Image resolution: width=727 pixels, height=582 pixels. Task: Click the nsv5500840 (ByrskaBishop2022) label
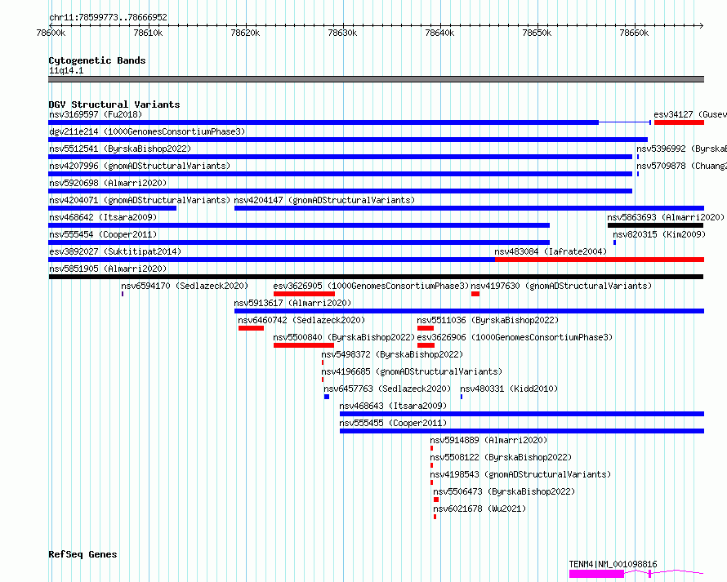(344, 337)
